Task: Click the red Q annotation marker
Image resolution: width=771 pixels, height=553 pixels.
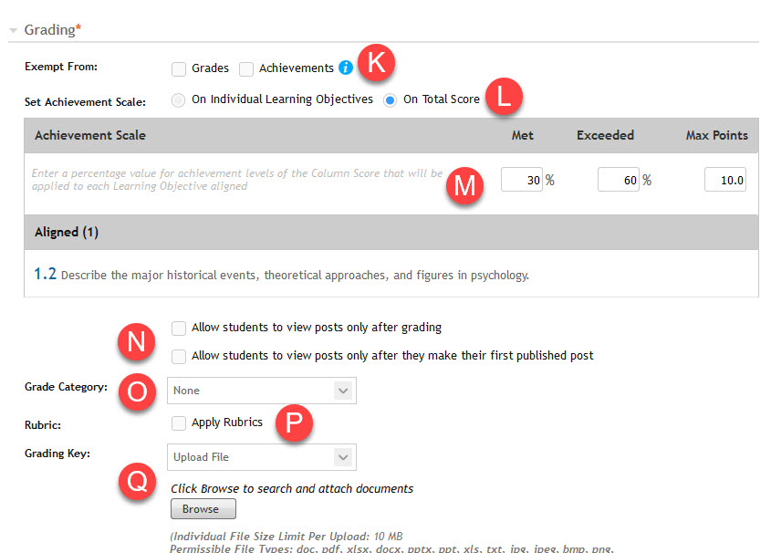Action: click(x=137, y=482)
